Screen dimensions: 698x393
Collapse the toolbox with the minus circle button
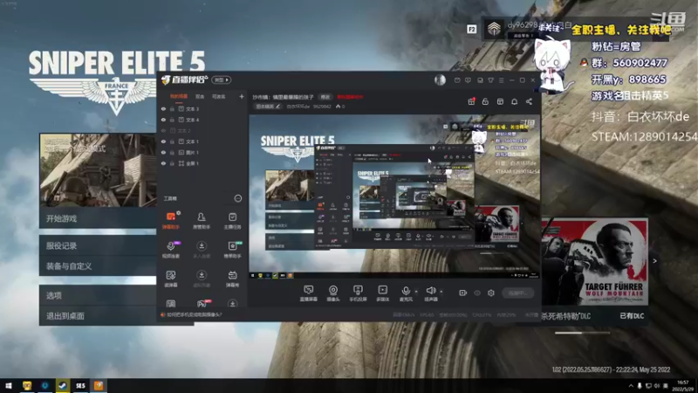click(237, 198)
